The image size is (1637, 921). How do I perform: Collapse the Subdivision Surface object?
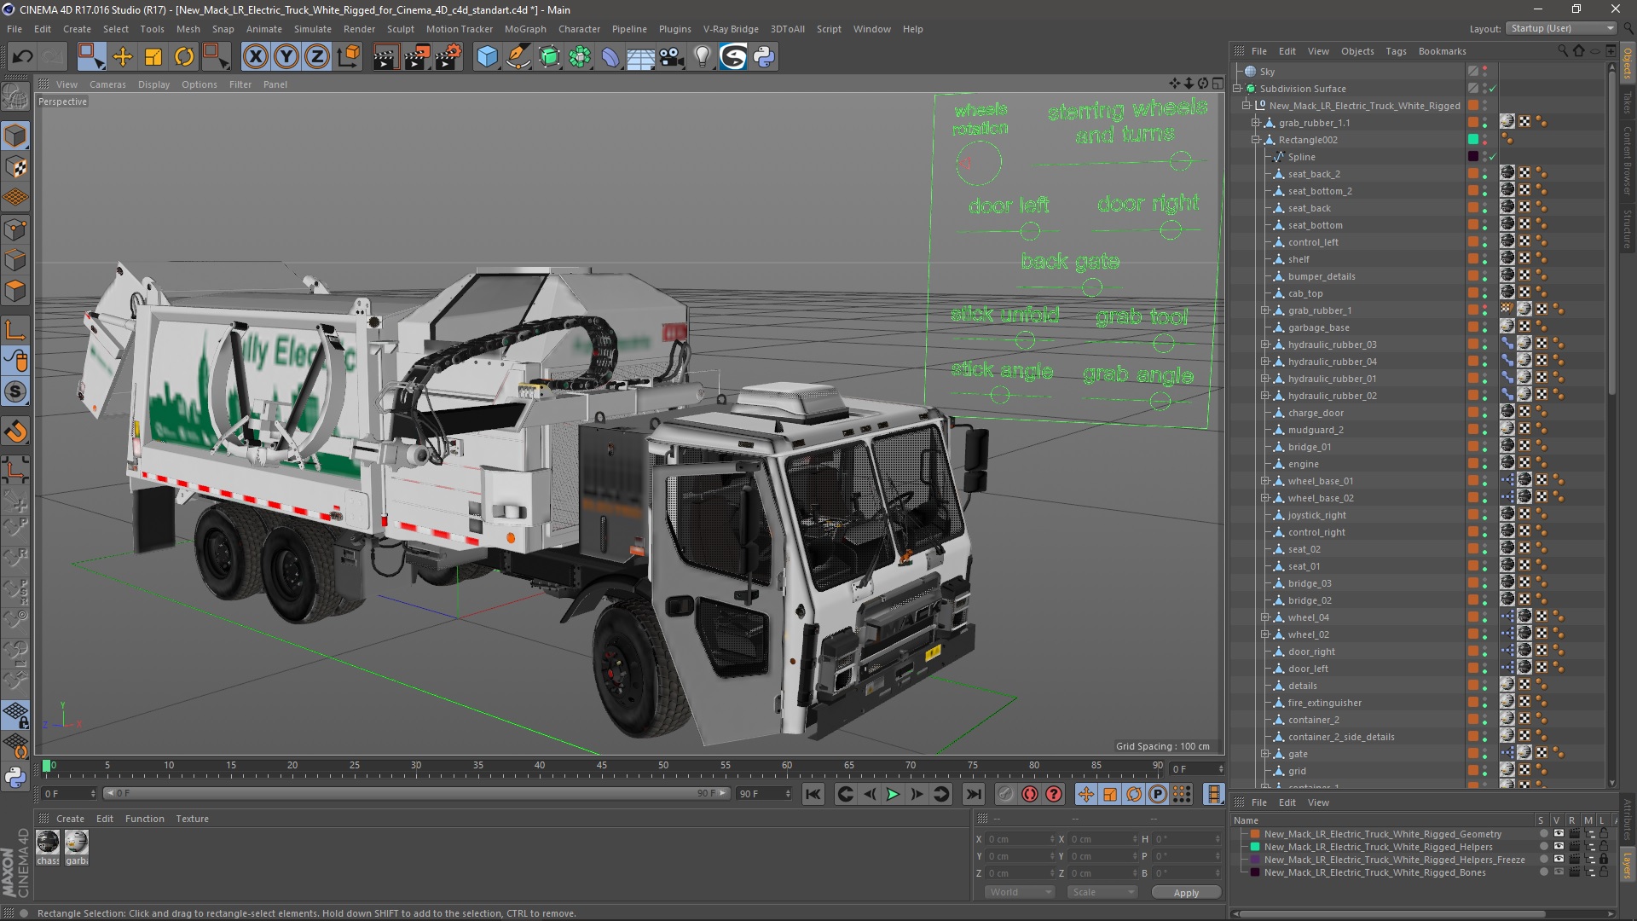[1237, 89]
